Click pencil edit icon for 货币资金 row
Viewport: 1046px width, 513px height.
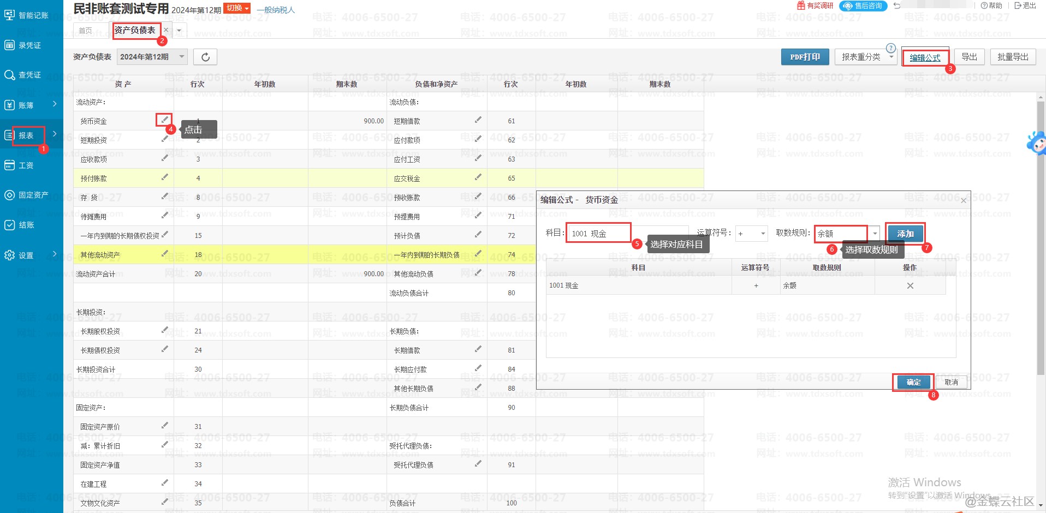(x=164, y=120)
